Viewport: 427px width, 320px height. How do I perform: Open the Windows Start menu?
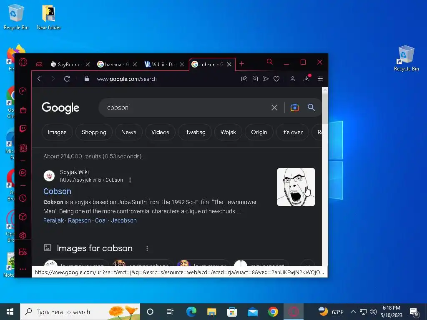coord(10,312)
